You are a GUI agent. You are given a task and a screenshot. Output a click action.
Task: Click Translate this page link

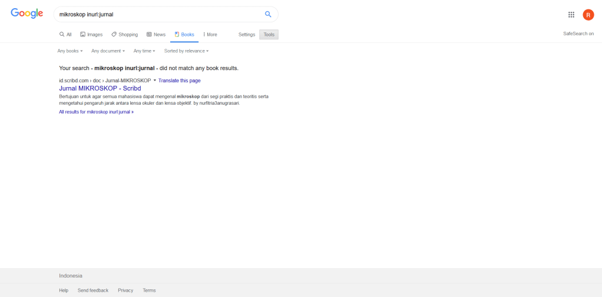[x=179, y=81]
